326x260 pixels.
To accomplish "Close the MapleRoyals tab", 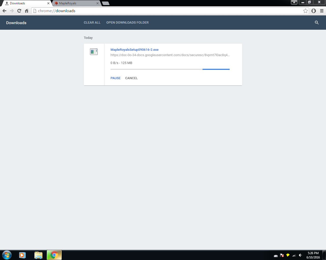I will point(98,3).
